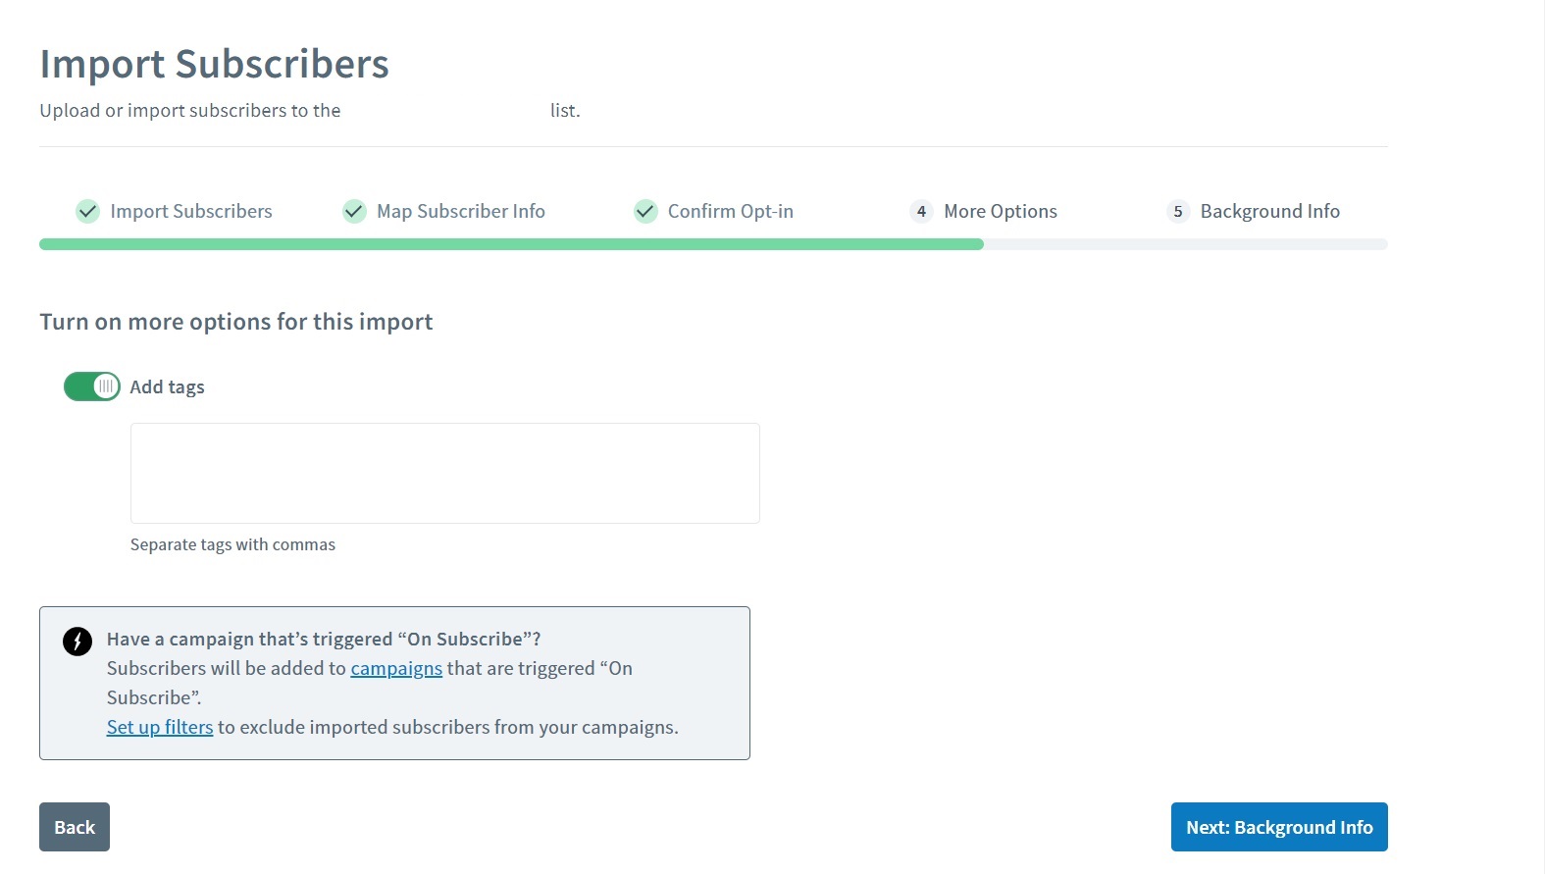Jump to the Background Info step label

pyautogui.click(x=1270, y=211)
